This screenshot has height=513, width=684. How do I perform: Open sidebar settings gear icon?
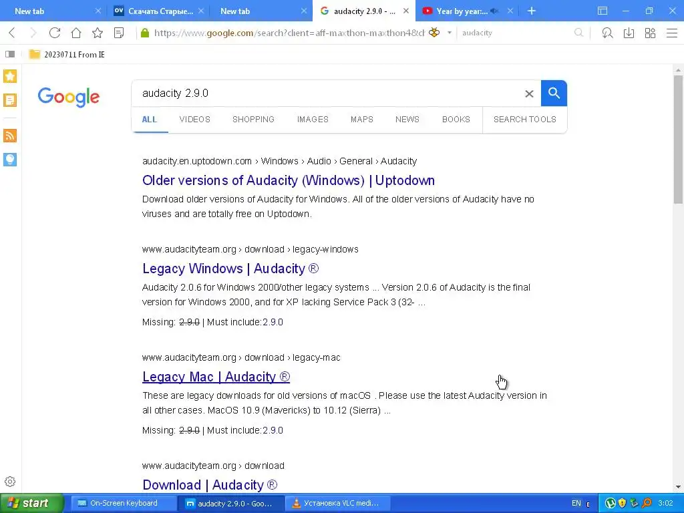[x=10, y=482]
